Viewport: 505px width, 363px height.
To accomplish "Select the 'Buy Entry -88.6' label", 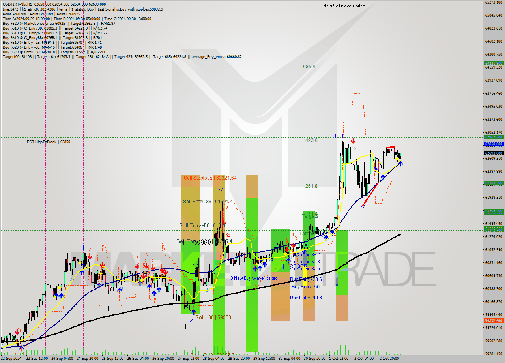I will 306,298.
